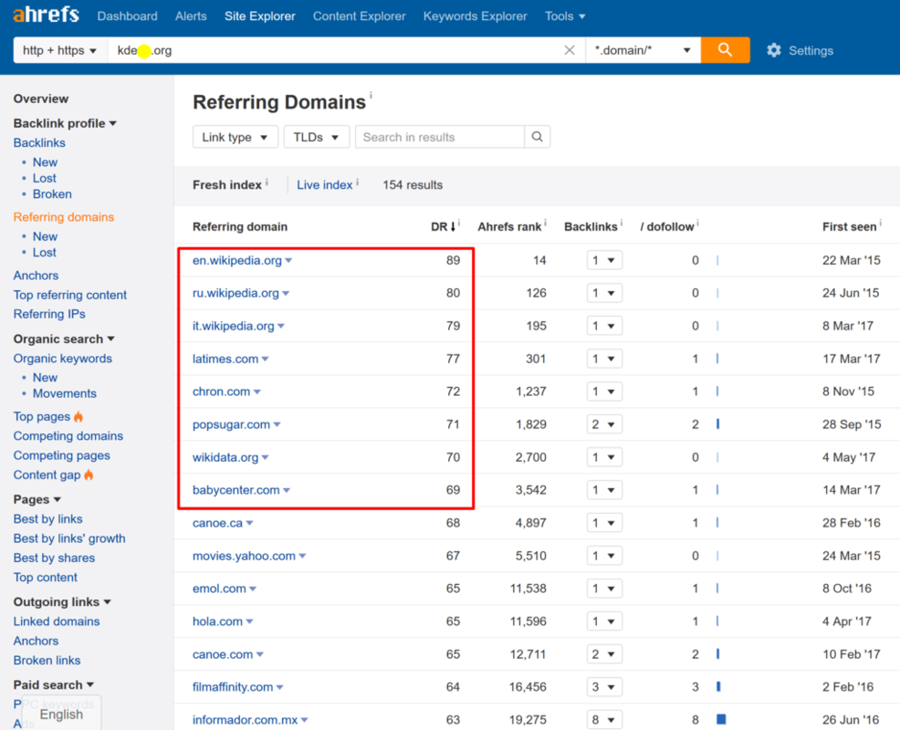Open the movies.yahoo.com domain link
Screen dimensions: 900x730
(x=244, y=556)
